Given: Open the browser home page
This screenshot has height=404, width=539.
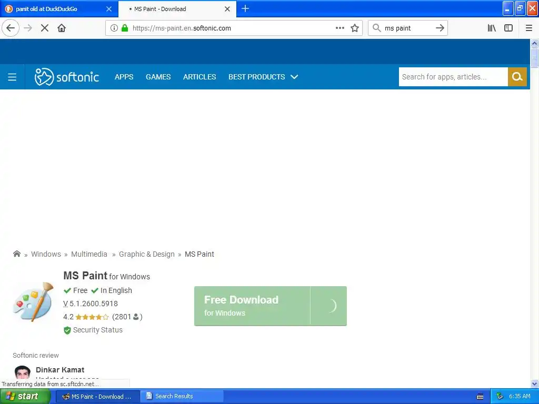Looking at the screenshot, I should pyautogui.click(x=62, y=28).
